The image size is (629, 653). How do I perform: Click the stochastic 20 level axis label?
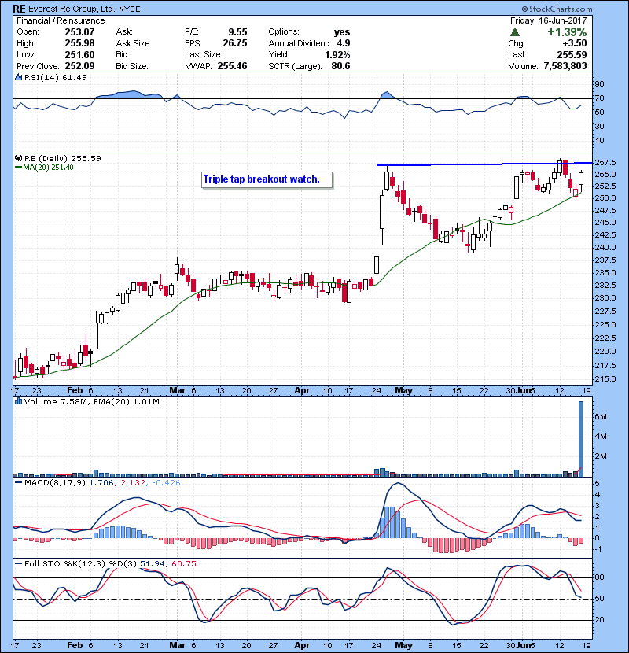(x=599, y=620)
